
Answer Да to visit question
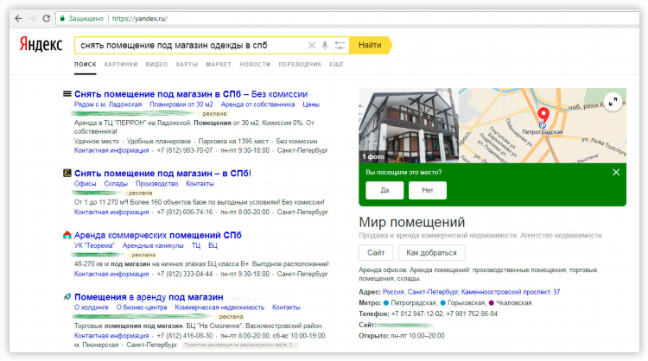tap(384, 190)
